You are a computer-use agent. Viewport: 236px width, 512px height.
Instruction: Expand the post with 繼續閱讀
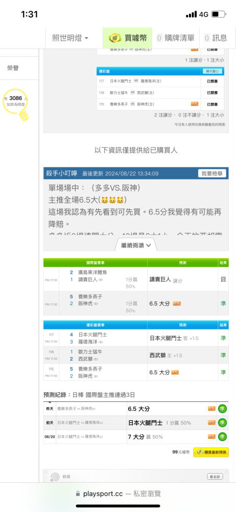click(x=136, y=245)
